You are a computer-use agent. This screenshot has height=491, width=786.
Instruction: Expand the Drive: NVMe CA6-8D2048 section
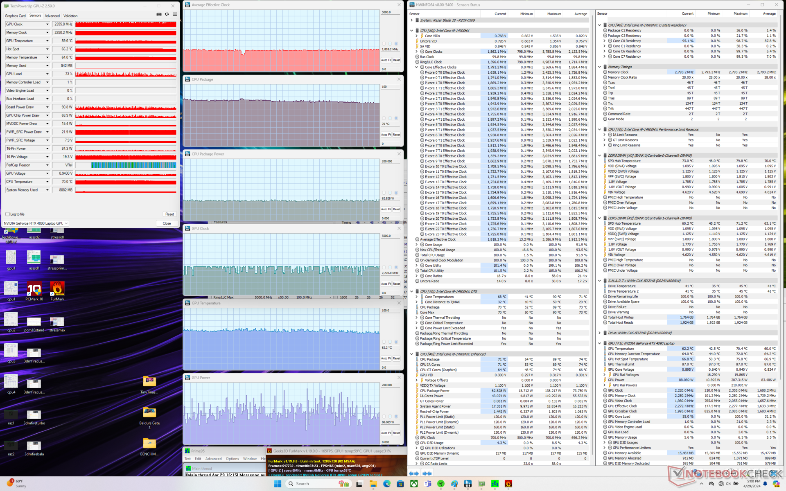(x=600, y=333)
